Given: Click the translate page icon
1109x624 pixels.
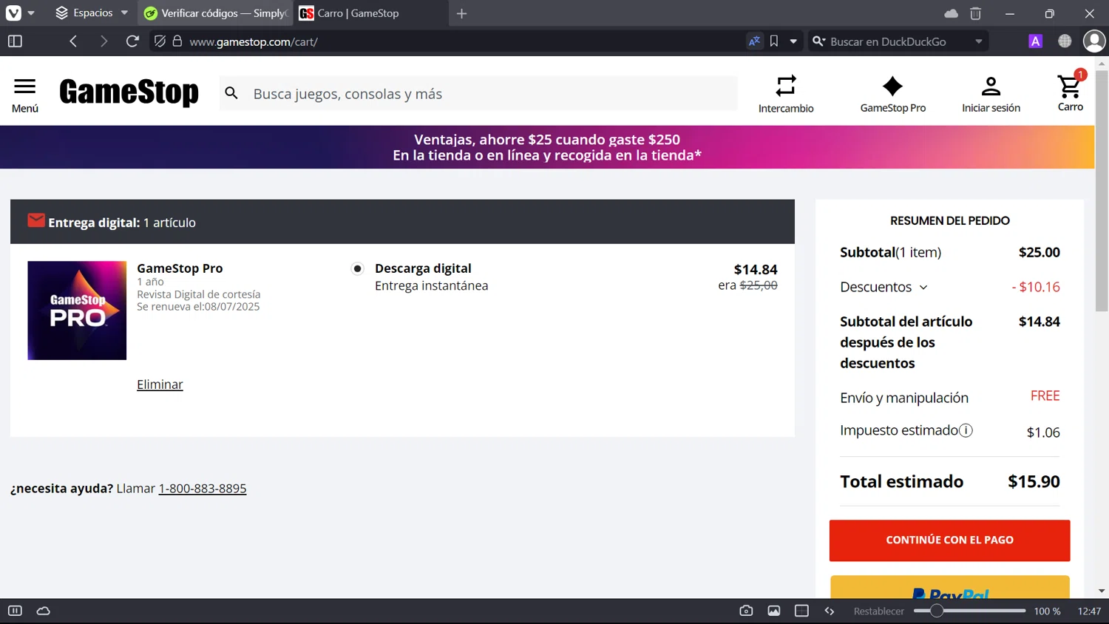Looking at the screenshot, I should click(x=754, y=41).
